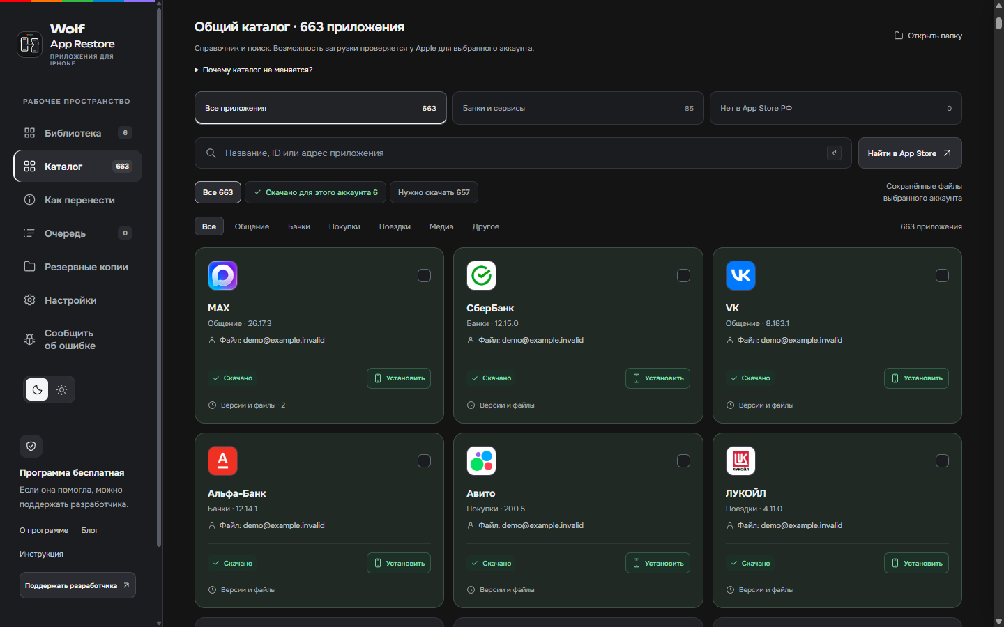1004x627 pixels.
Task: Click the enter-key icon in search field
Action: coord(834,153)
